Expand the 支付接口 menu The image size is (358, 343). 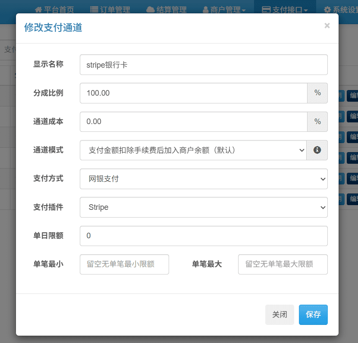285,9
